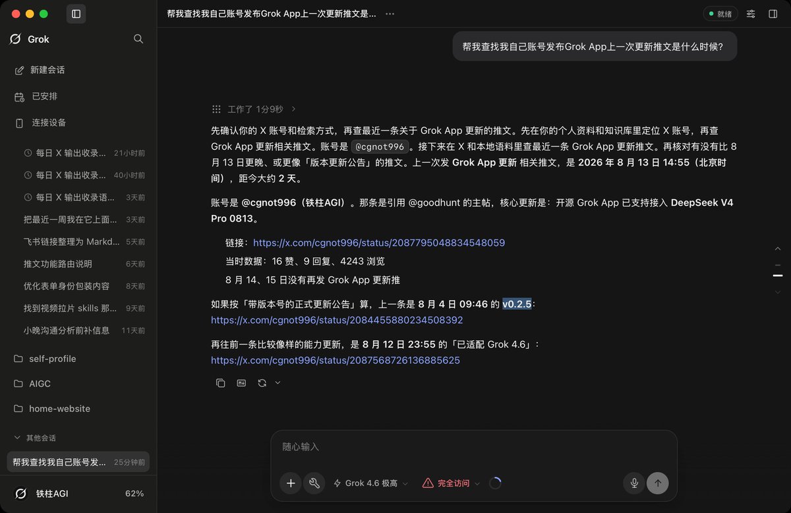
Task: Click the 就绪 ready status badge
Action: coord(720,14)
